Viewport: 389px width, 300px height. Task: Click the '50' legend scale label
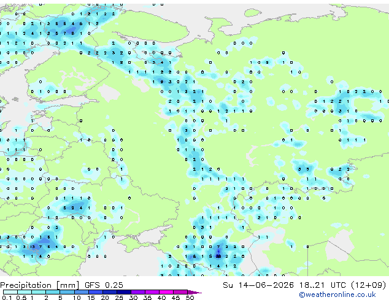coord(190,298)
